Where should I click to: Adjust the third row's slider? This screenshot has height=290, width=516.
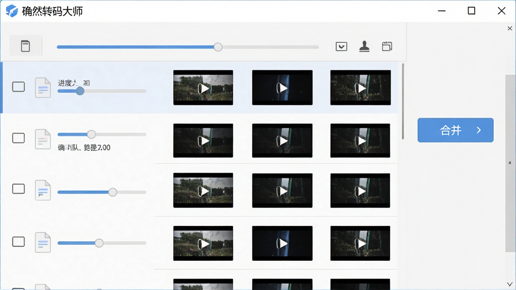[102, 192]
